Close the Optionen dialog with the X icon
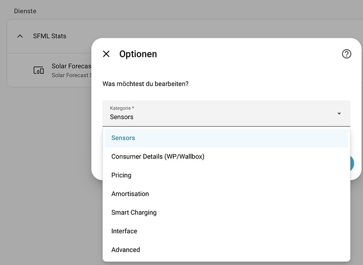Image resolution: width=363 pixels, height=265 pixels. (x=107, y=54)
